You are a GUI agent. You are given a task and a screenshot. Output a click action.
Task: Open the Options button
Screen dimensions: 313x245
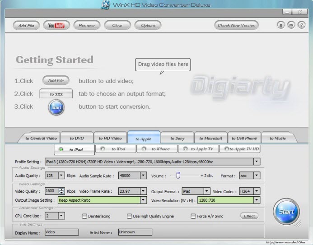148,25
